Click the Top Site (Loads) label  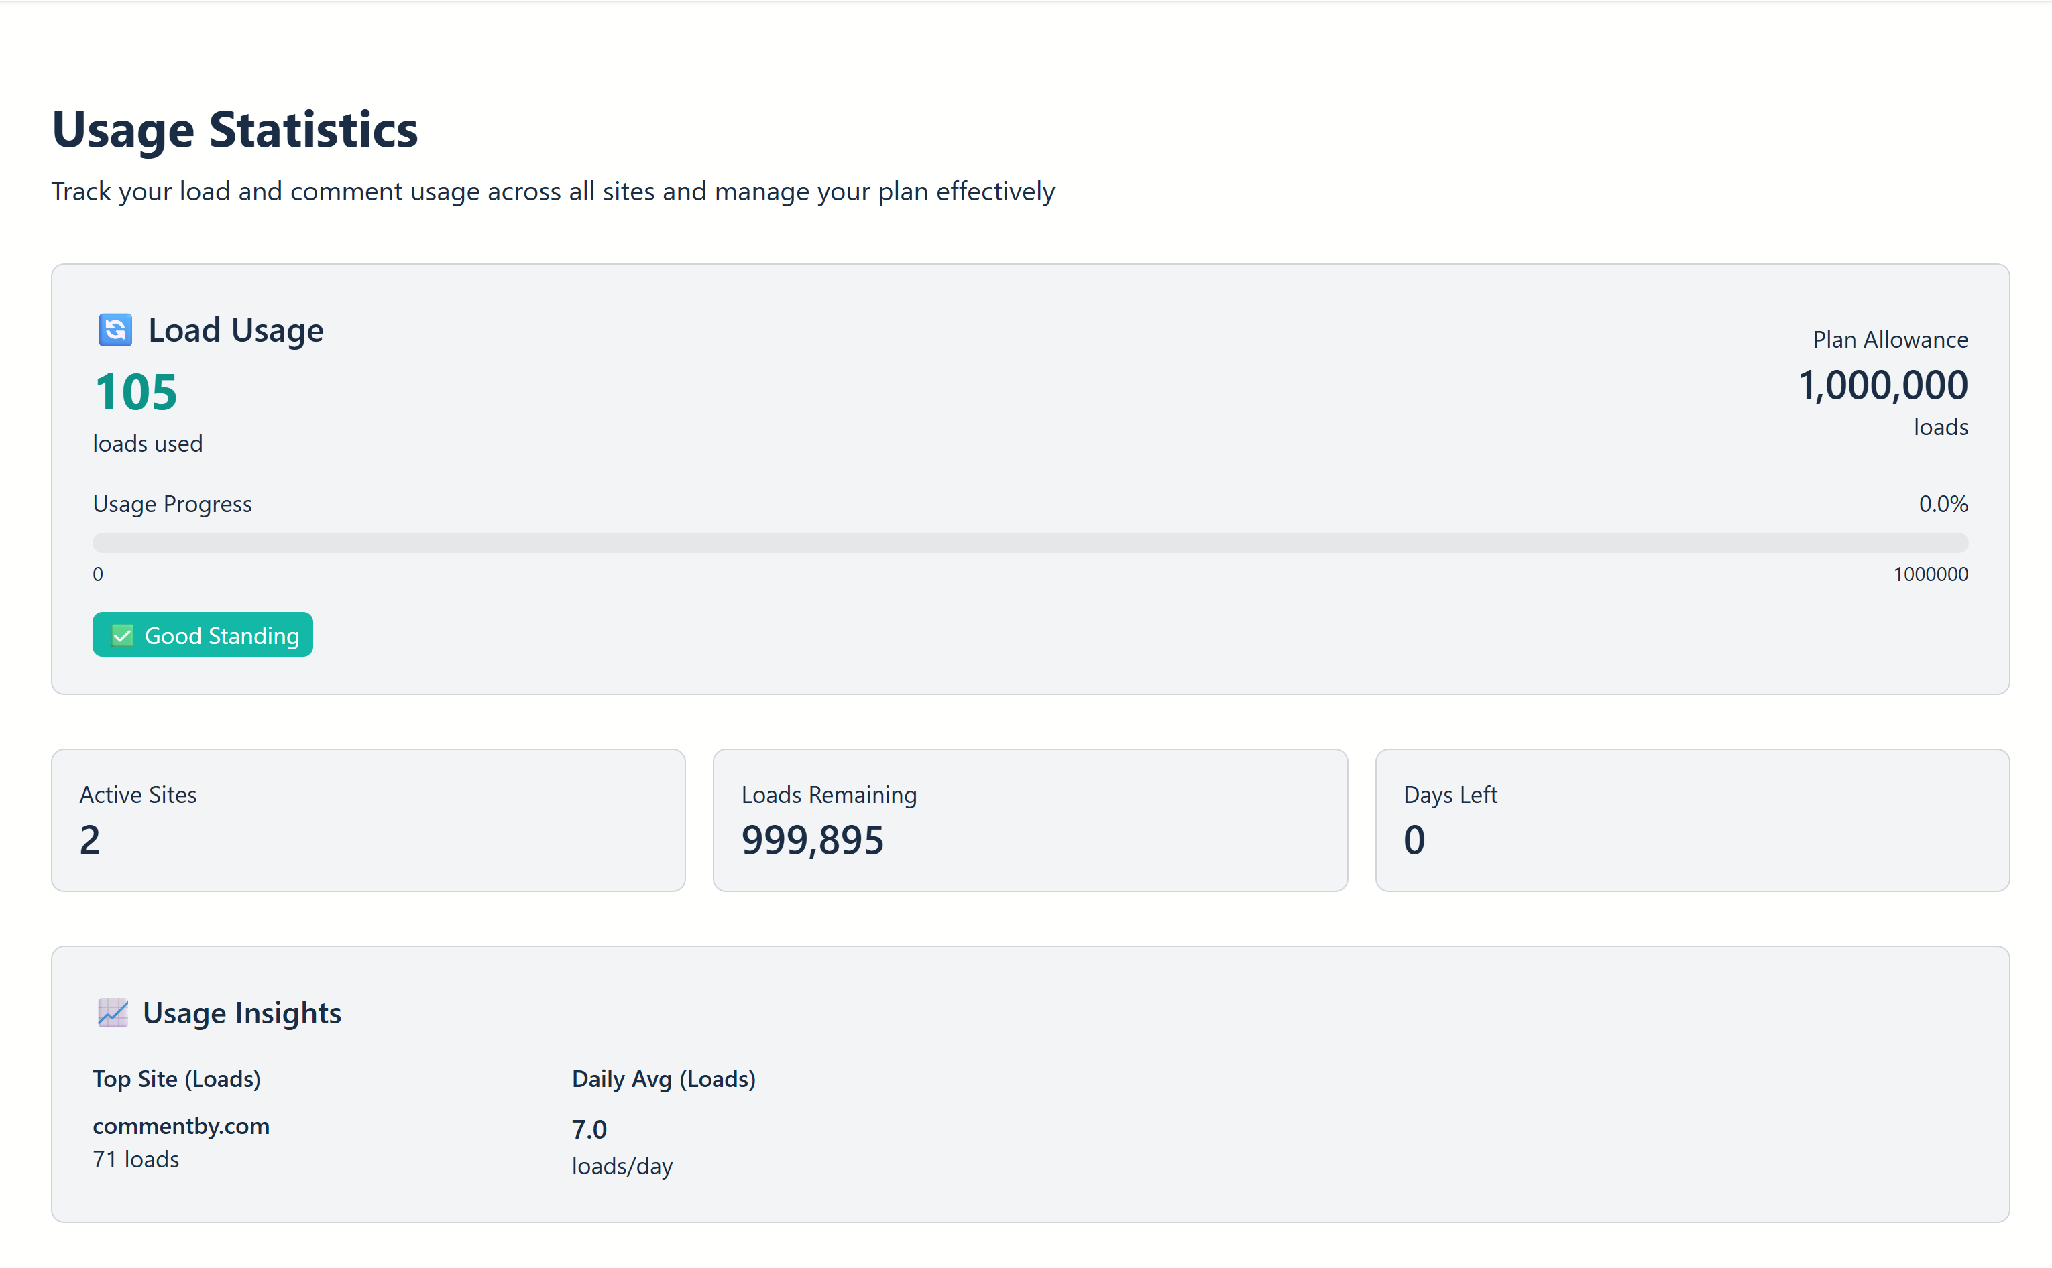176,1078
